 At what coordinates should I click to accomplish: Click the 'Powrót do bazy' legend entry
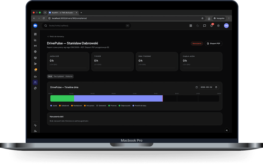point(139,105)
